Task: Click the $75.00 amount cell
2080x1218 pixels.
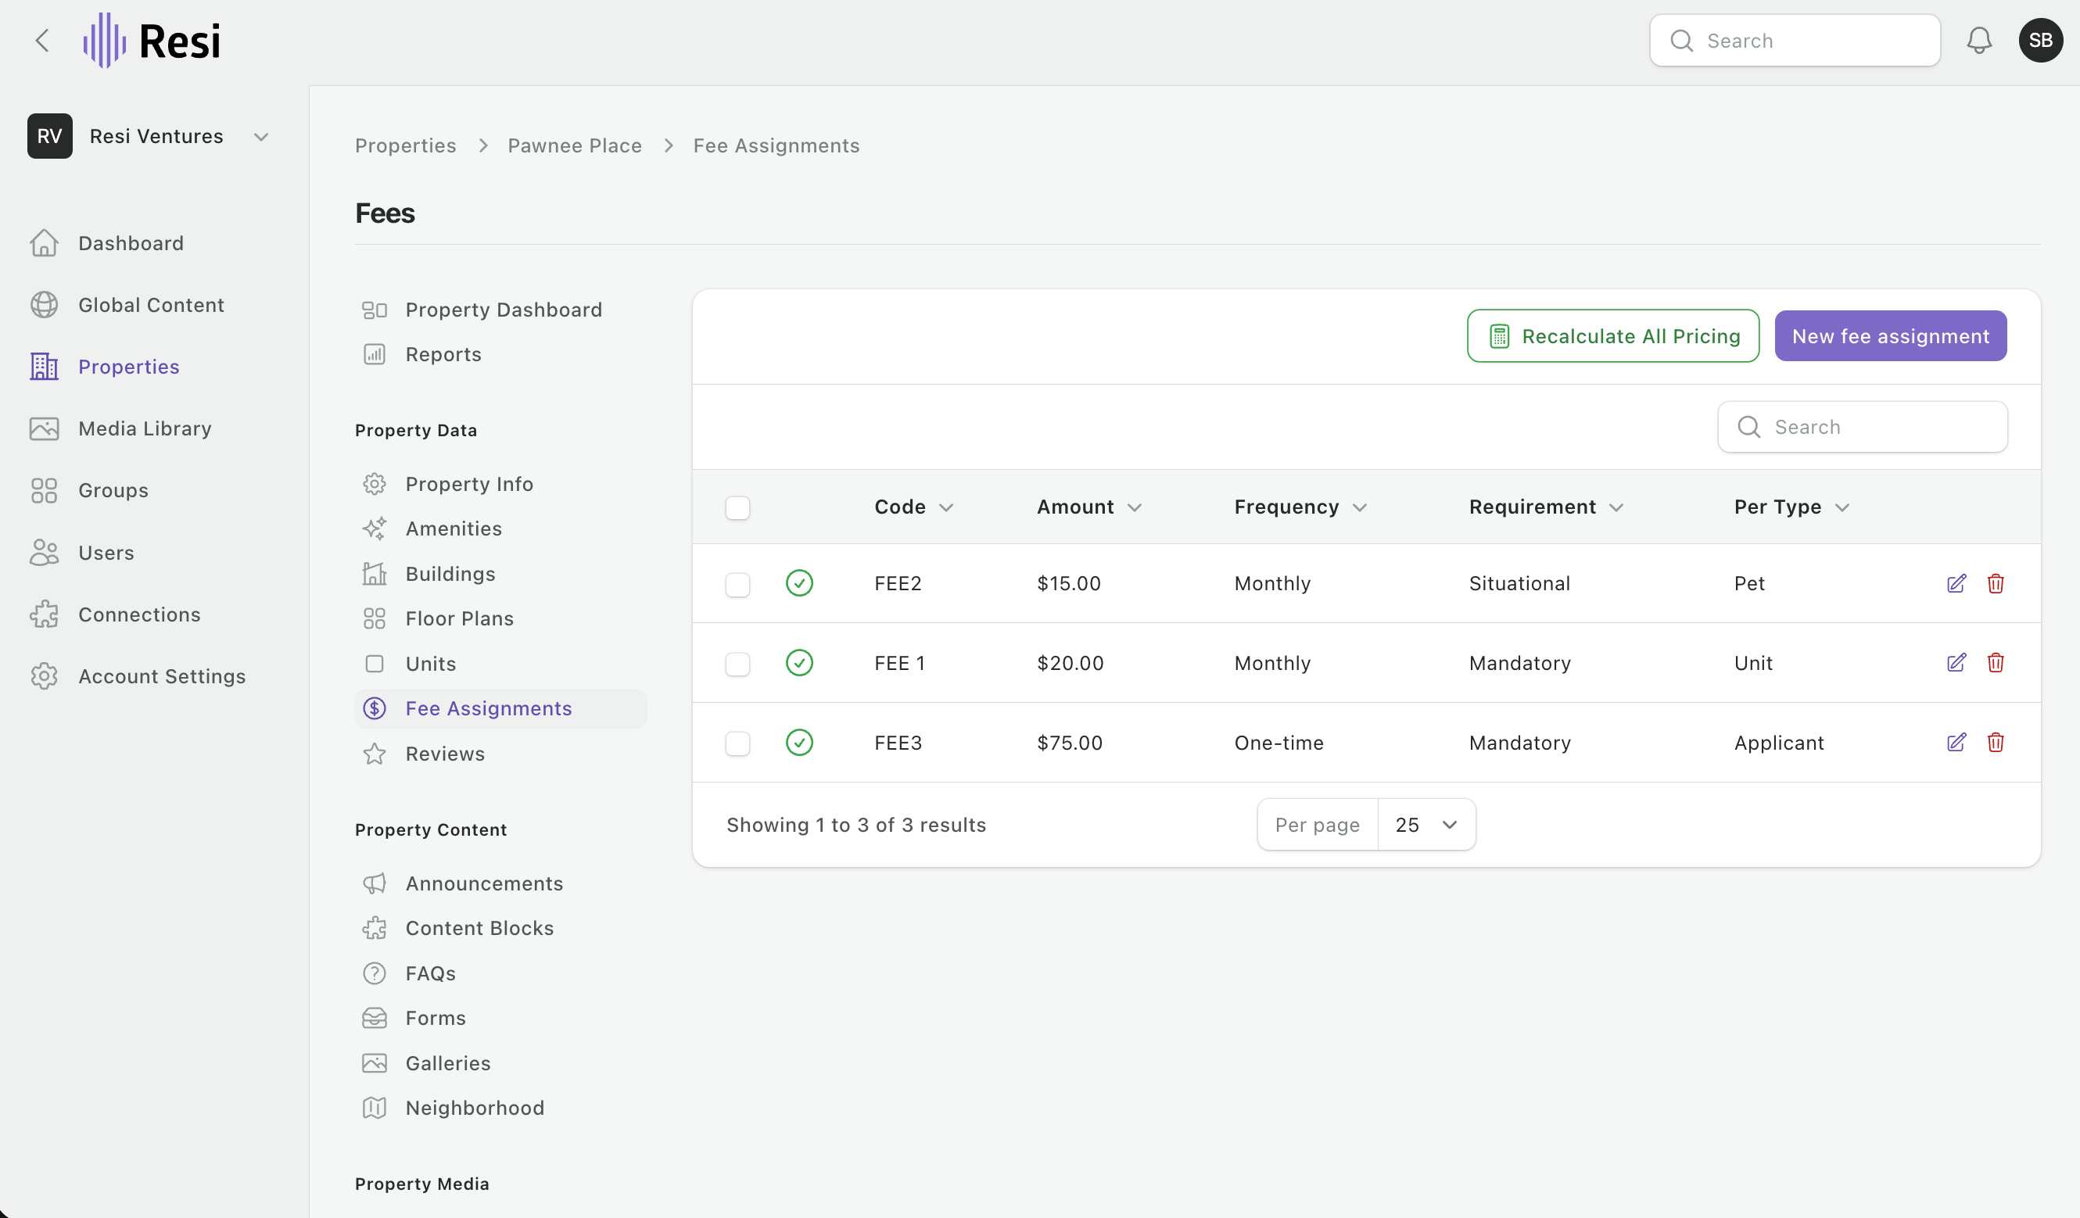Action: (1070, 743)
